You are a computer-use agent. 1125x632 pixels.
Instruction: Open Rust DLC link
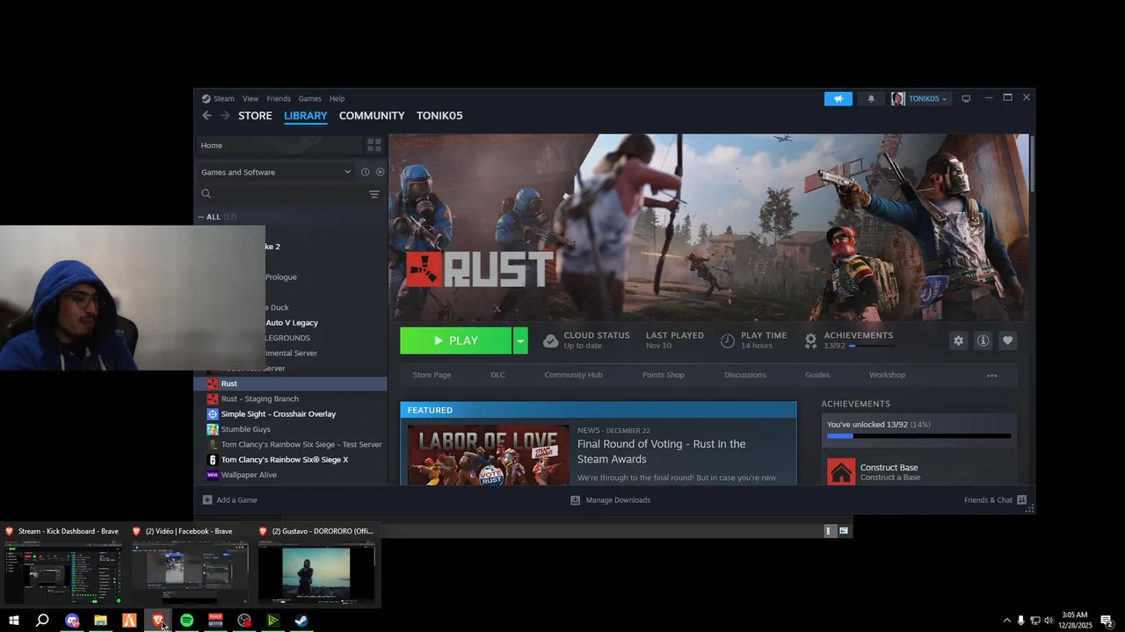(x=497, y=375)
